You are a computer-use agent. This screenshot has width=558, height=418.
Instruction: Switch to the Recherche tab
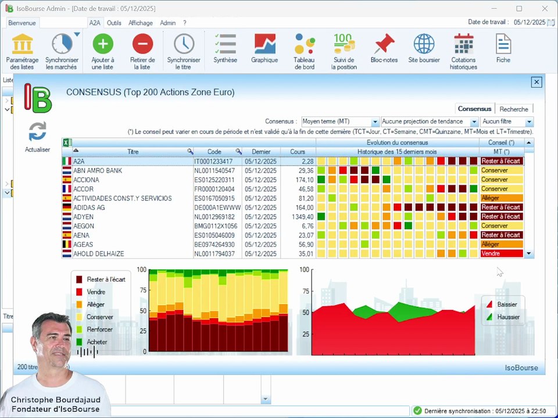click(514, 109)
